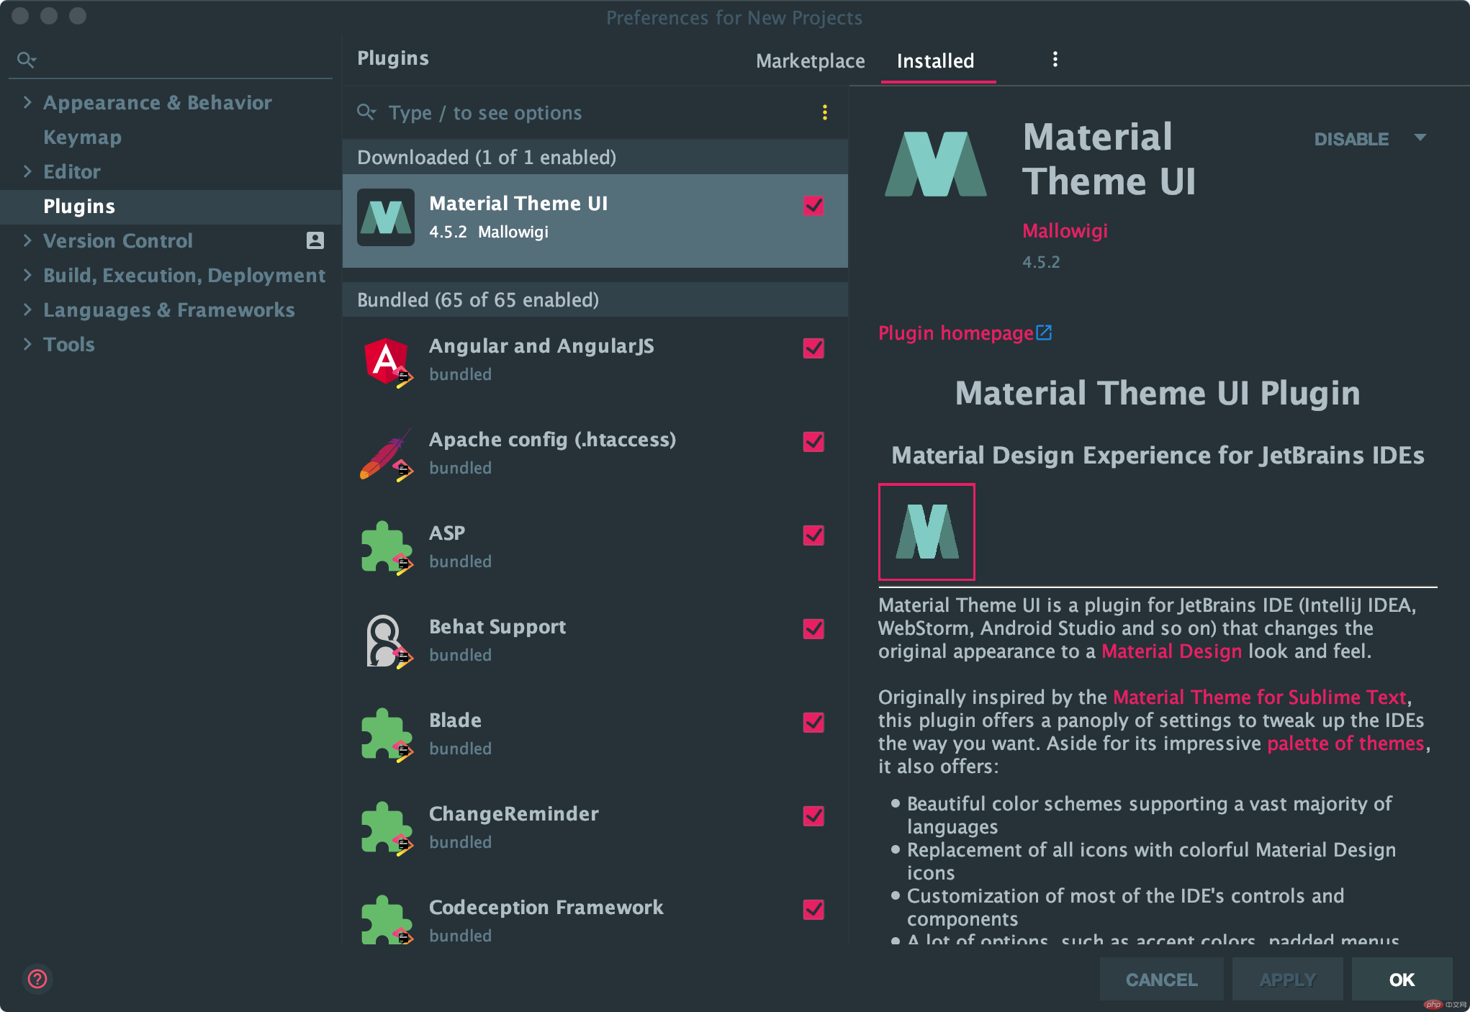Toggle the Behat Support checkbox

(x=813, y=629)
